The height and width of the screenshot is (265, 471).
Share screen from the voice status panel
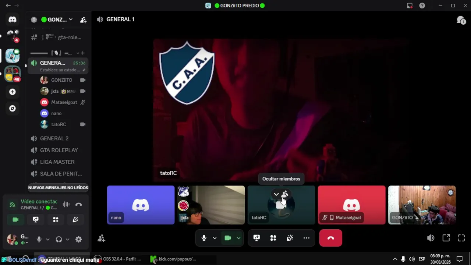coord(35,219)
